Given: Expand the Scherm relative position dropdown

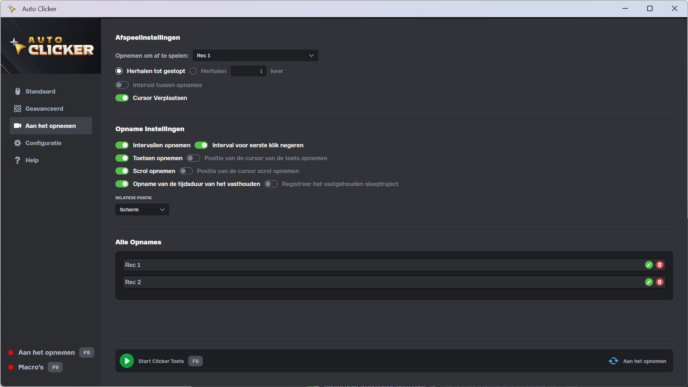Looking at the screenshot, I should click(x=142, y=210).
